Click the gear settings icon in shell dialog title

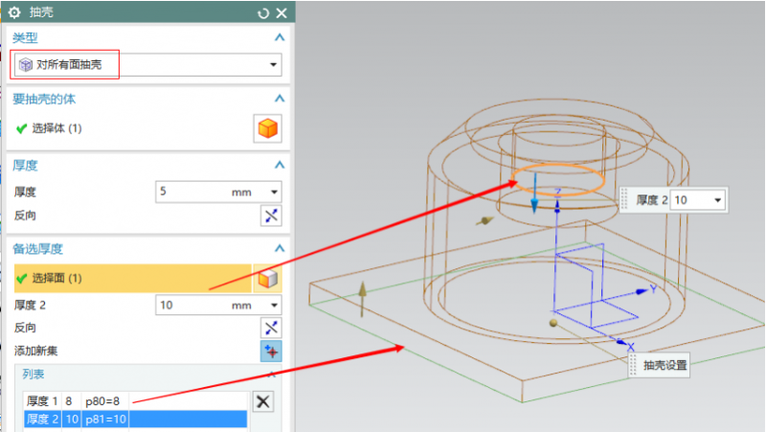14,12
